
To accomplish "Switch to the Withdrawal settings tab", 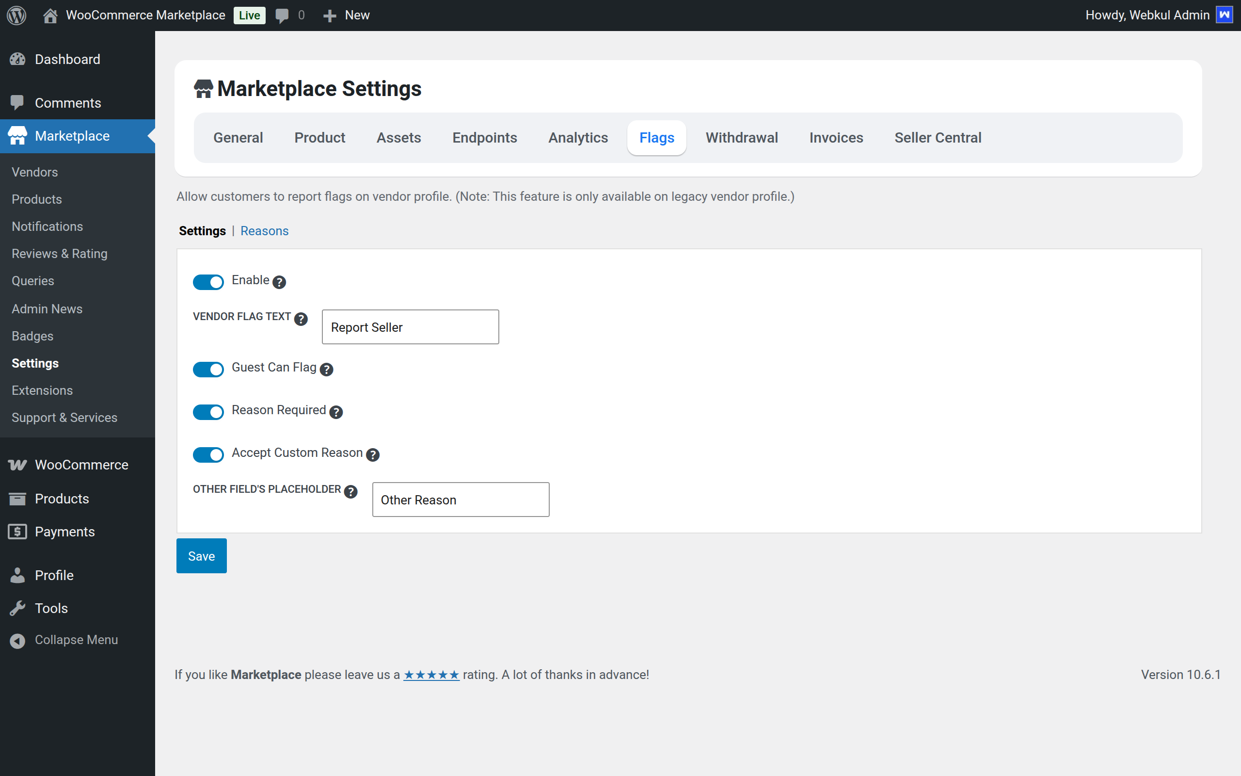I will [742, 138].
